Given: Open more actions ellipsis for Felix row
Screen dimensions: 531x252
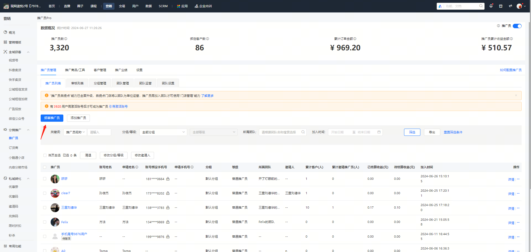Looking at the screenshot, I should tap(518, 222).
